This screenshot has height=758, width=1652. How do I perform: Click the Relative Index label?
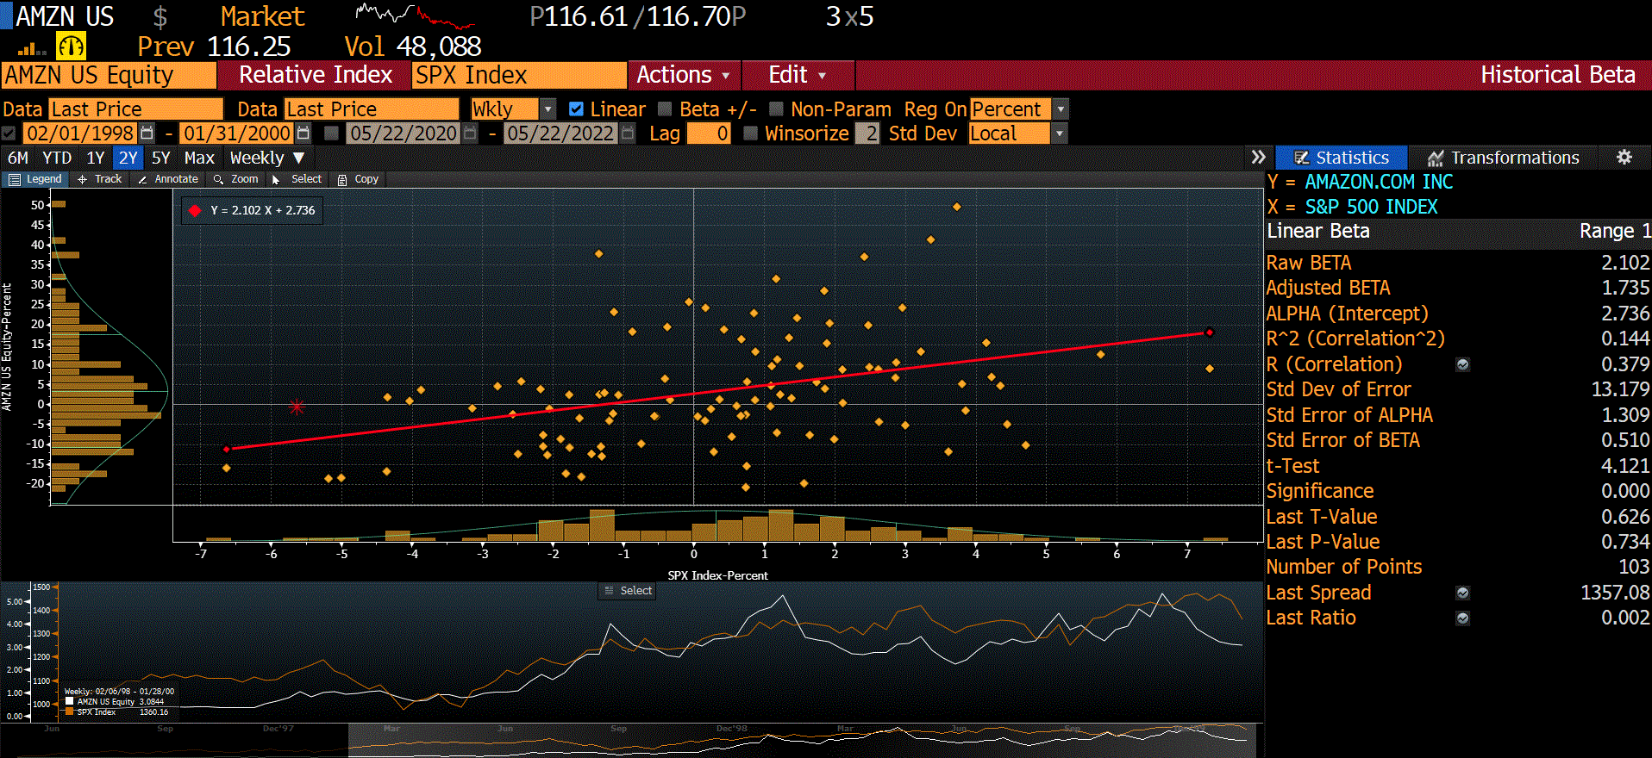pyautogui.click(x=316, y=75)
